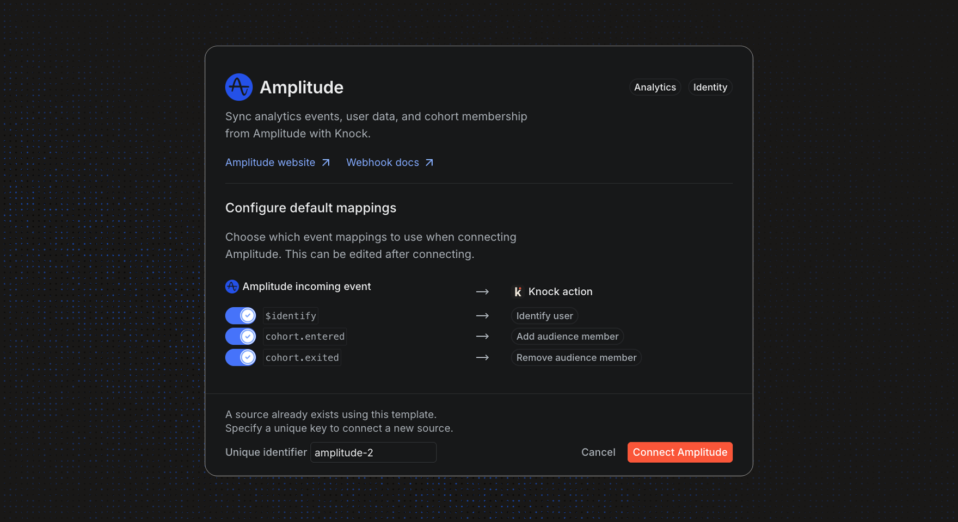Image resolution: width=958 pixels, height=522 pixels.
Task: Click the 'Identify user' action chip
Action: click(x=544, y=316)
